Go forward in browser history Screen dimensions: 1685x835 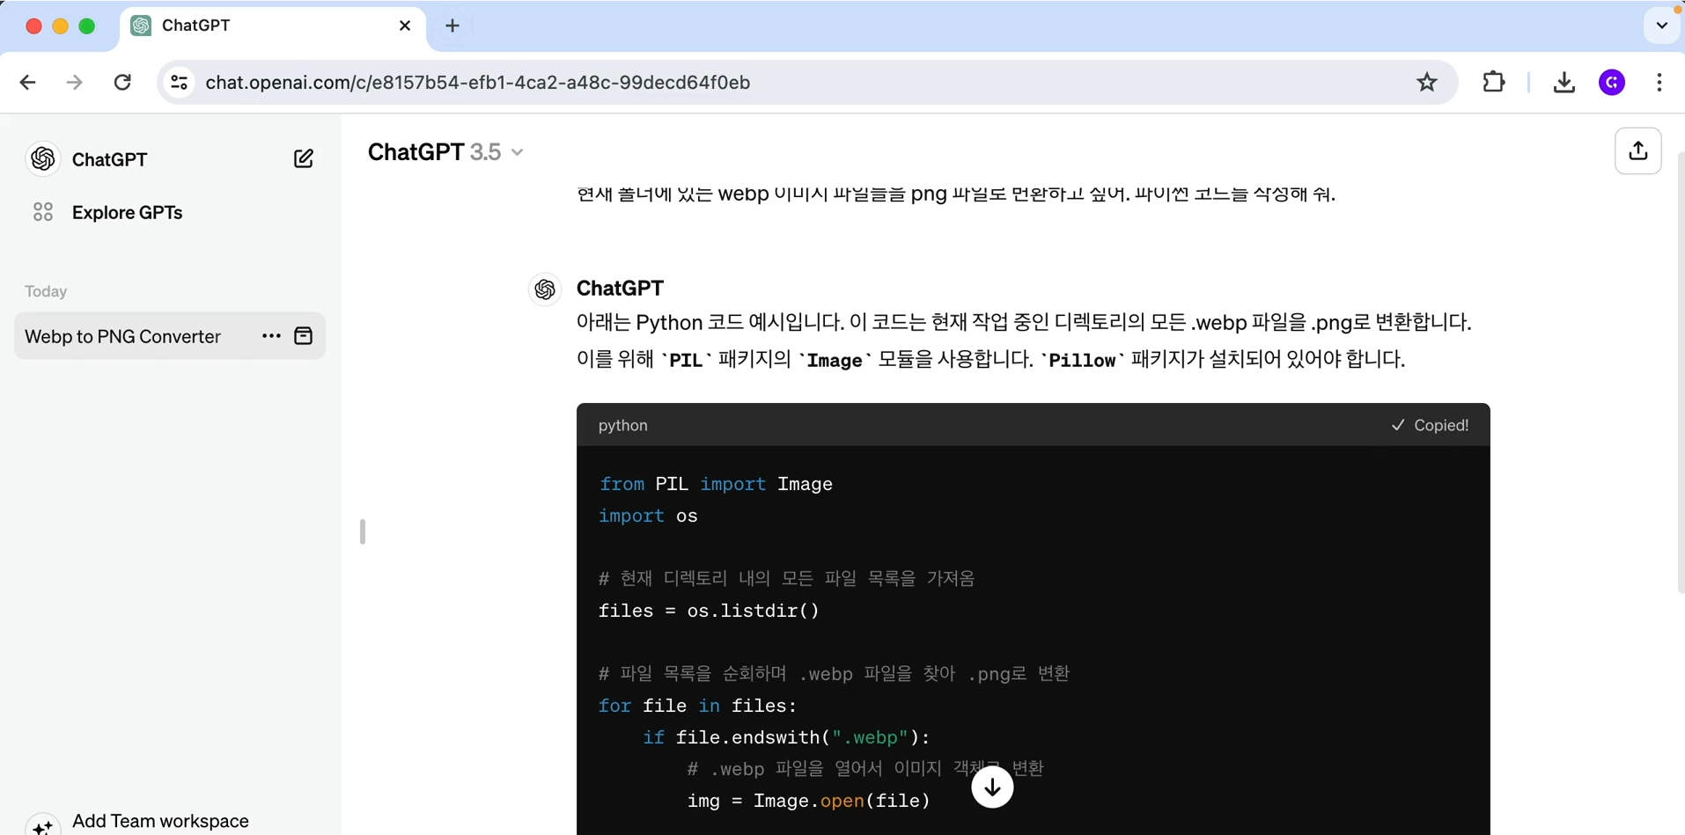click(75, 83)
